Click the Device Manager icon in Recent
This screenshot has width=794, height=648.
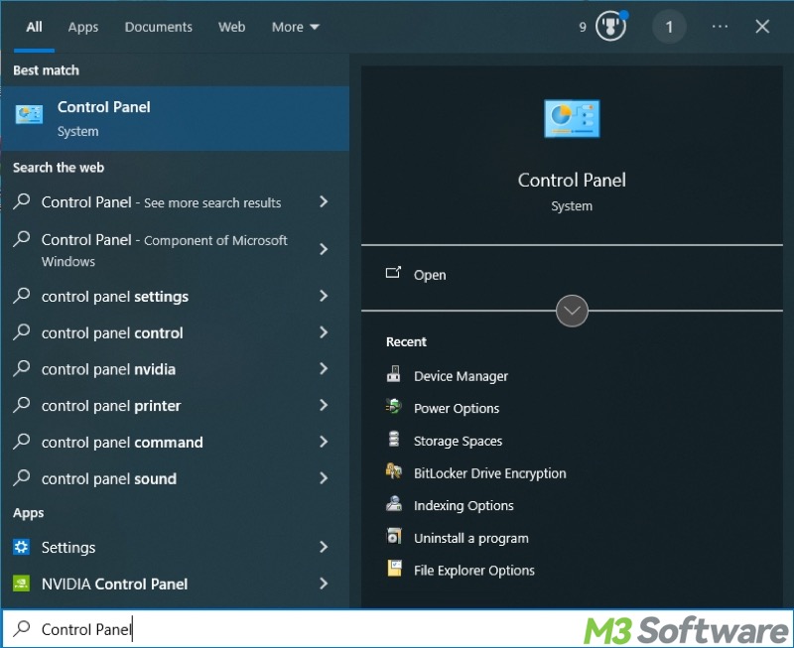(394, 376)
